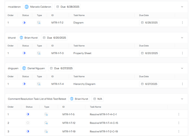193x136 pixels.
Task: Click the Task Name column header in mcalderon table
Action: [x=79, y=15]
